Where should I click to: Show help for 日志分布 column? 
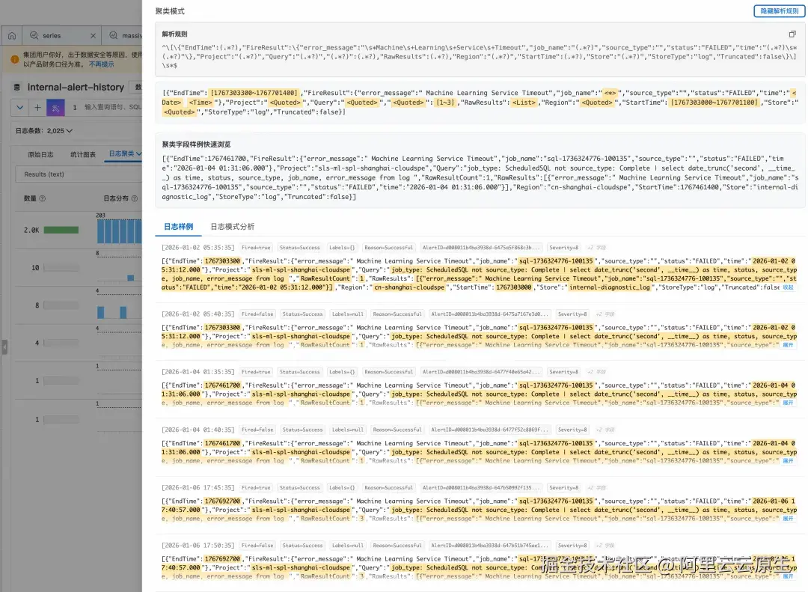[135, 198]
